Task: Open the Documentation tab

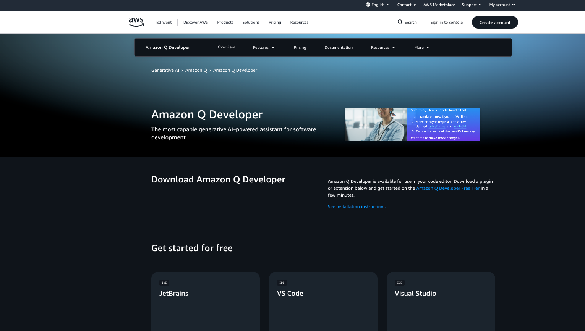Action: (x=339, y=47)
